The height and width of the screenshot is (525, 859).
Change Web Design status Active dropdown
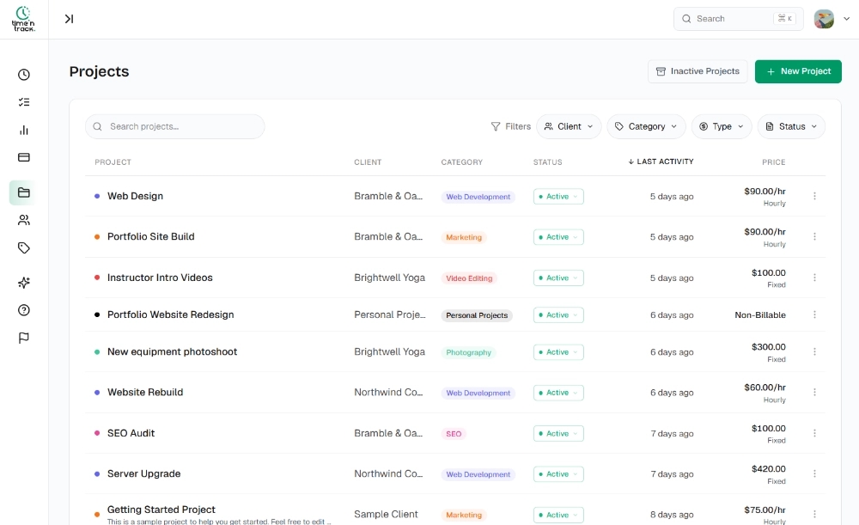558,196
